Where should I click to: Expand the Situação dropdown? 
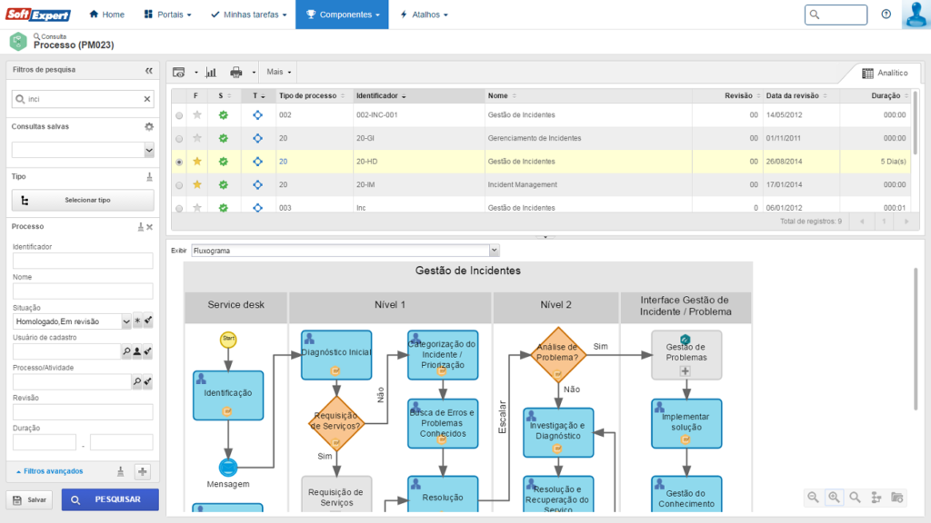(125, 321)
